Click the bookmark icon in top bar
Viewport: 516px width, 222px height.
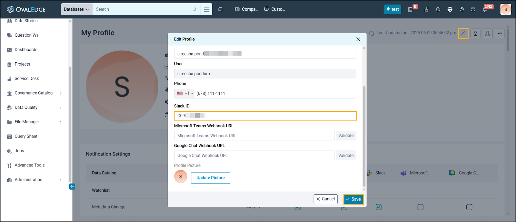tap(220, 9)
